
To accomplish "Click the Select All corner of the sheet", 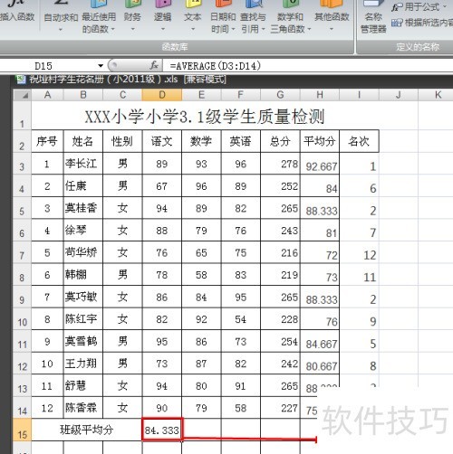I will (23, 95).
